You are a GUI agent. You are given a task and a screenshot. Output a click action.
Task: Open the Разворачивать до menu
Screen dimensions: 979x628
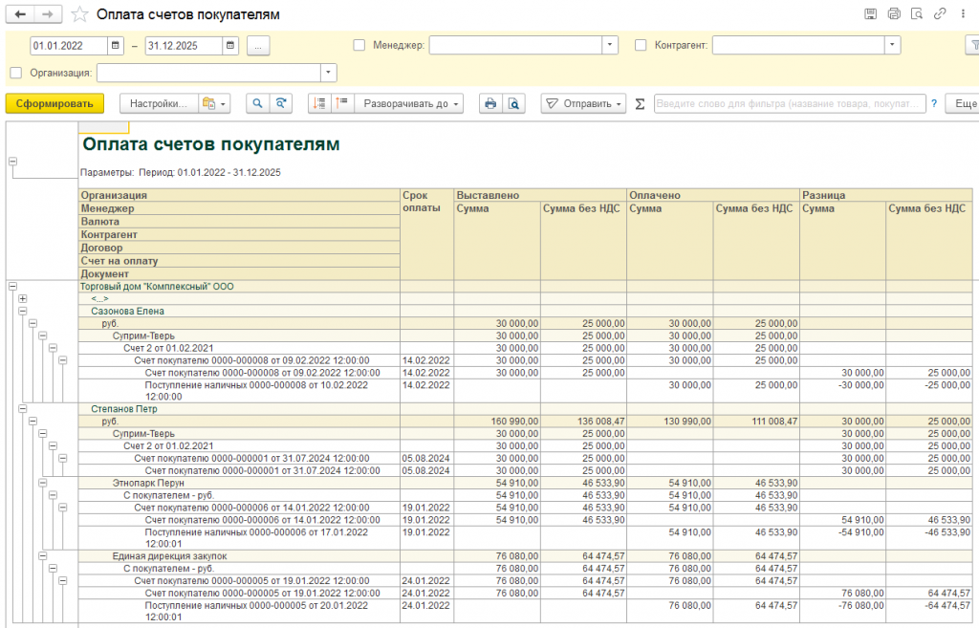click(411, 103)
